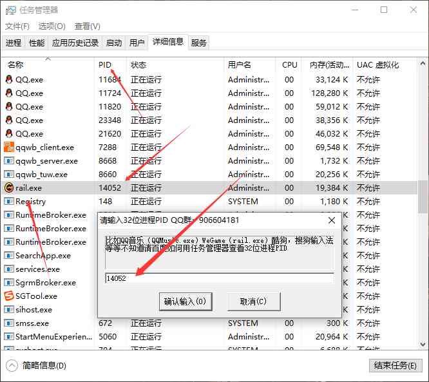Click the scrollbar up arrow
Image resolution: width=429 pixels, height=382 pixels.
tap(423, 64)
